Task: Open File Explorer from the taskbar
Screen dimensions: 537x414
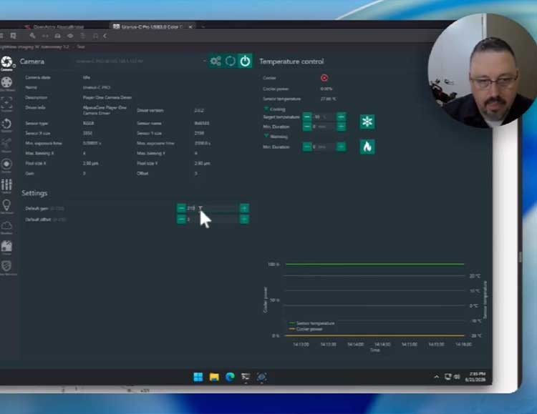Action: [214, 377]
